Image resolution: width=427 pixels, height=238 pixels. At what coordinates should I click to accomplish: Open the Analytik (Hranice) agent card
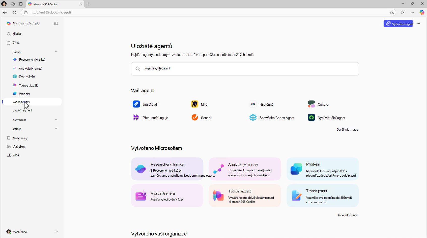click(x=245, y=169)
